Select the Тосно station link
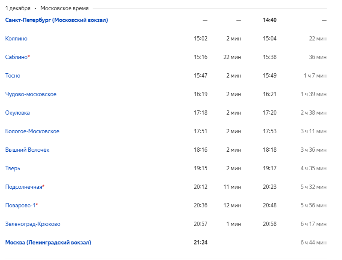 (13, 75)
